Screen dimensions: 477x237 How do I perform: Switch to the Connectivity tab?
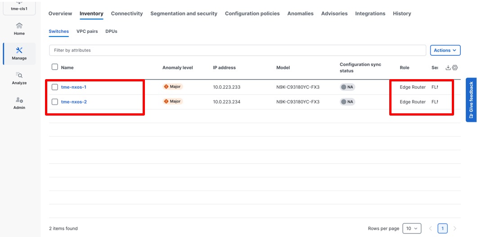pyautogui.click(x=127, y=13)
